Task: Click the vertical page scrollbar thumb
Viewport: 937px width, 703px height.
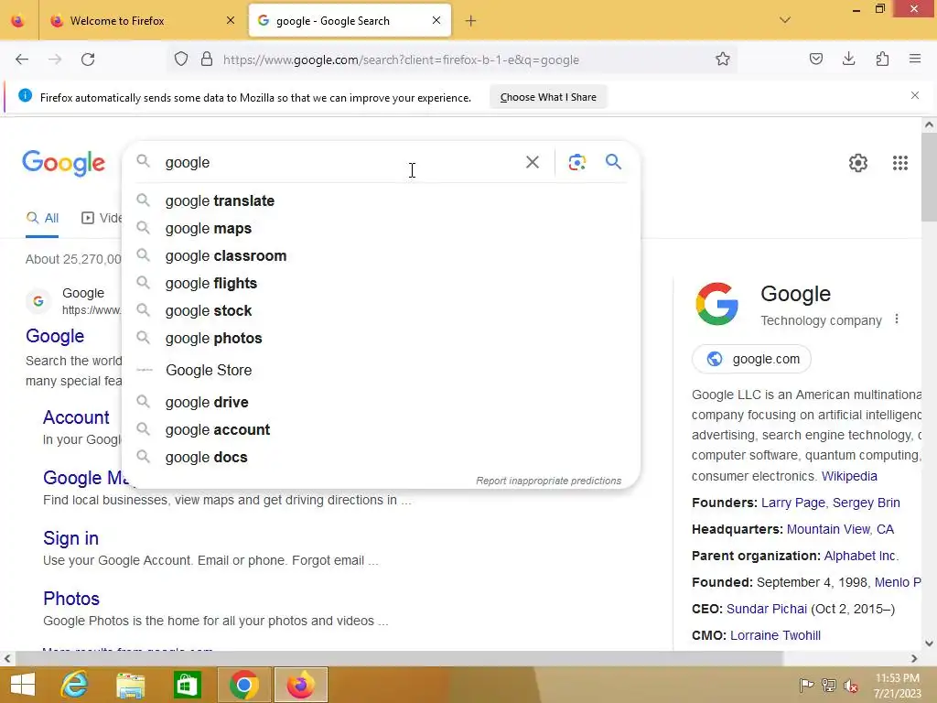Action: click(x=929, y=177)
